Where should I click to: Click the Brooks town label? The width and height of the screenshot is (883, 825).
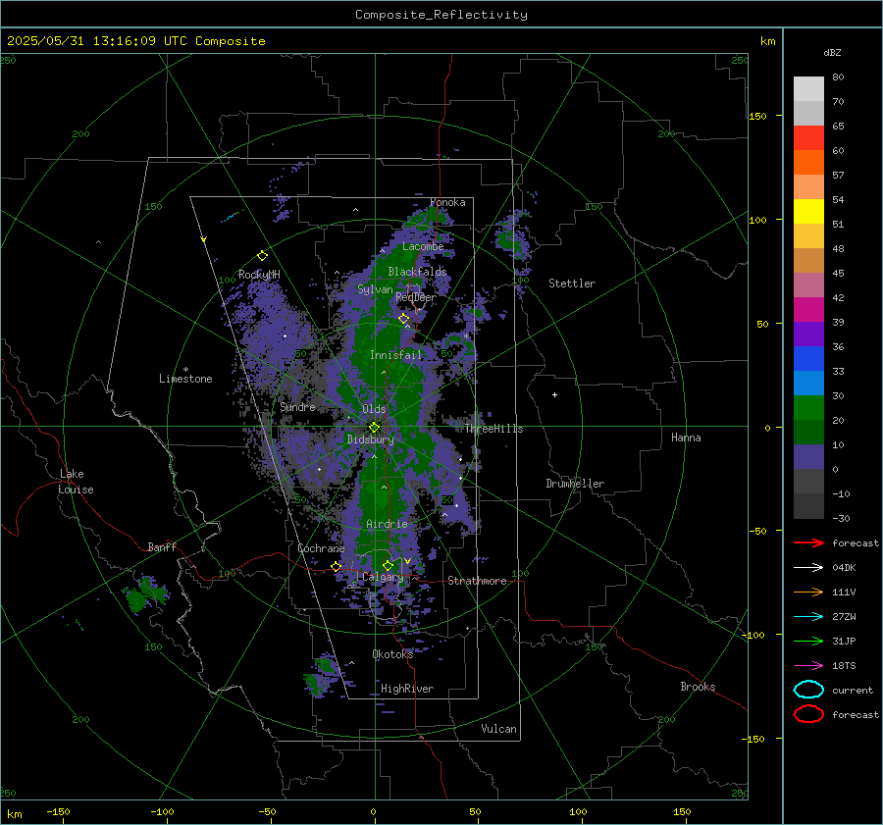point(698,687)
